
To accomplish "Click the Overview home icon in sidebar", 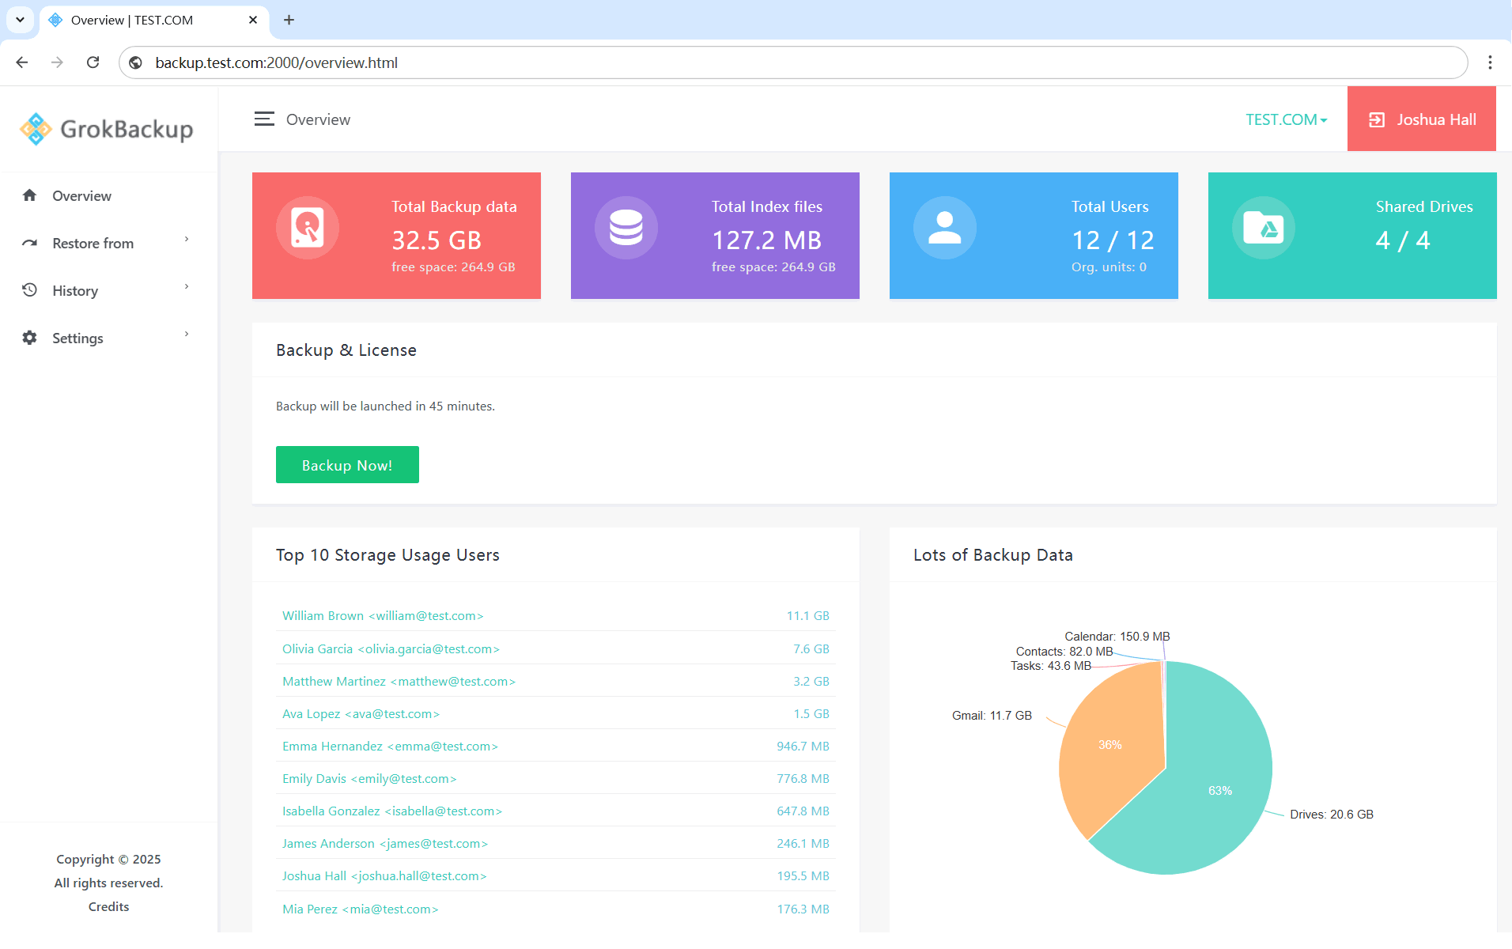I will click(x=29, y=195).
